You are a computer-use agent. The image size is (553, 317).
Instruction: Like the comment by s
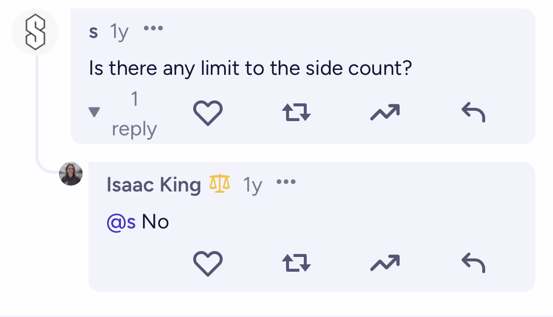coord(208,113)
